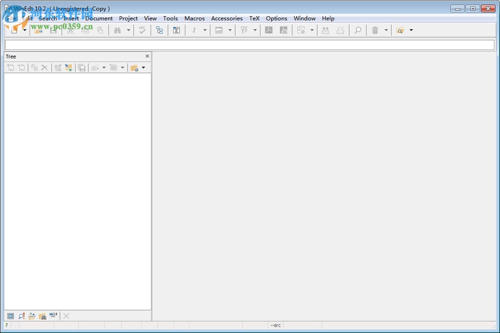This screenshot has width=500, height=333.
Task: Open the Macros menu
Action: (194, 18)
